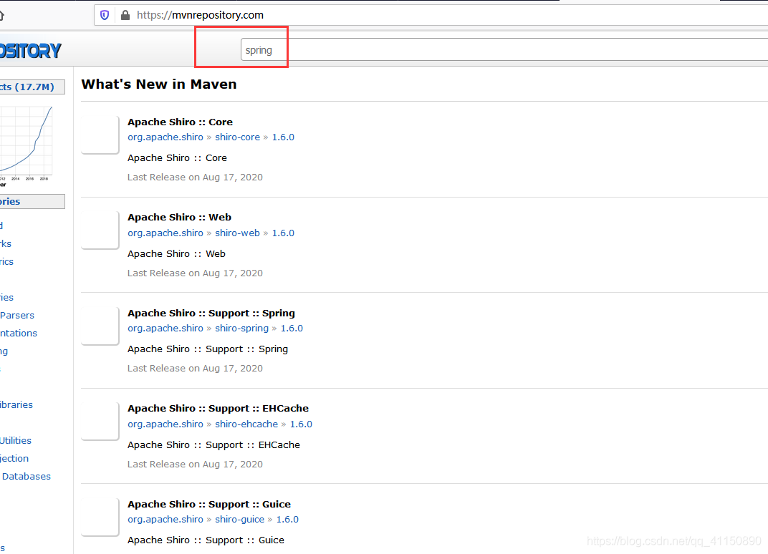Click the search box containing 'spring'

point(504,50)
